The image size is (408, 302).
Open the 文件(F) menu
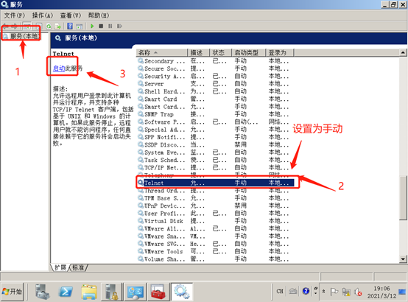click(x=15, y=15)
